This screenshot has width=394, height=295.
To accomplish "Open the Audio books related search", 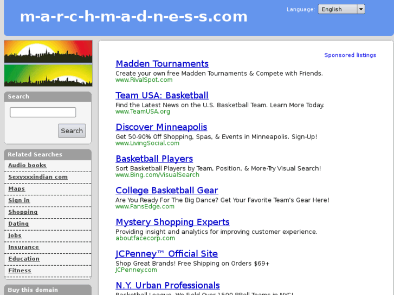I will (27, 165).
